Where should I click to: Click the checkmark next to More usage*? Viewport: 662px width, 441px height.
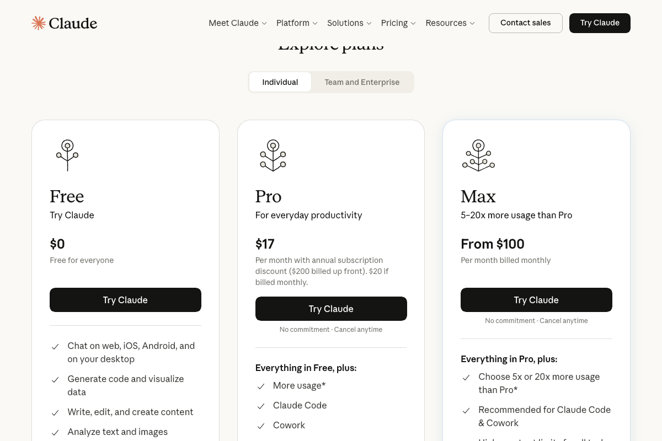click(260, 386)
